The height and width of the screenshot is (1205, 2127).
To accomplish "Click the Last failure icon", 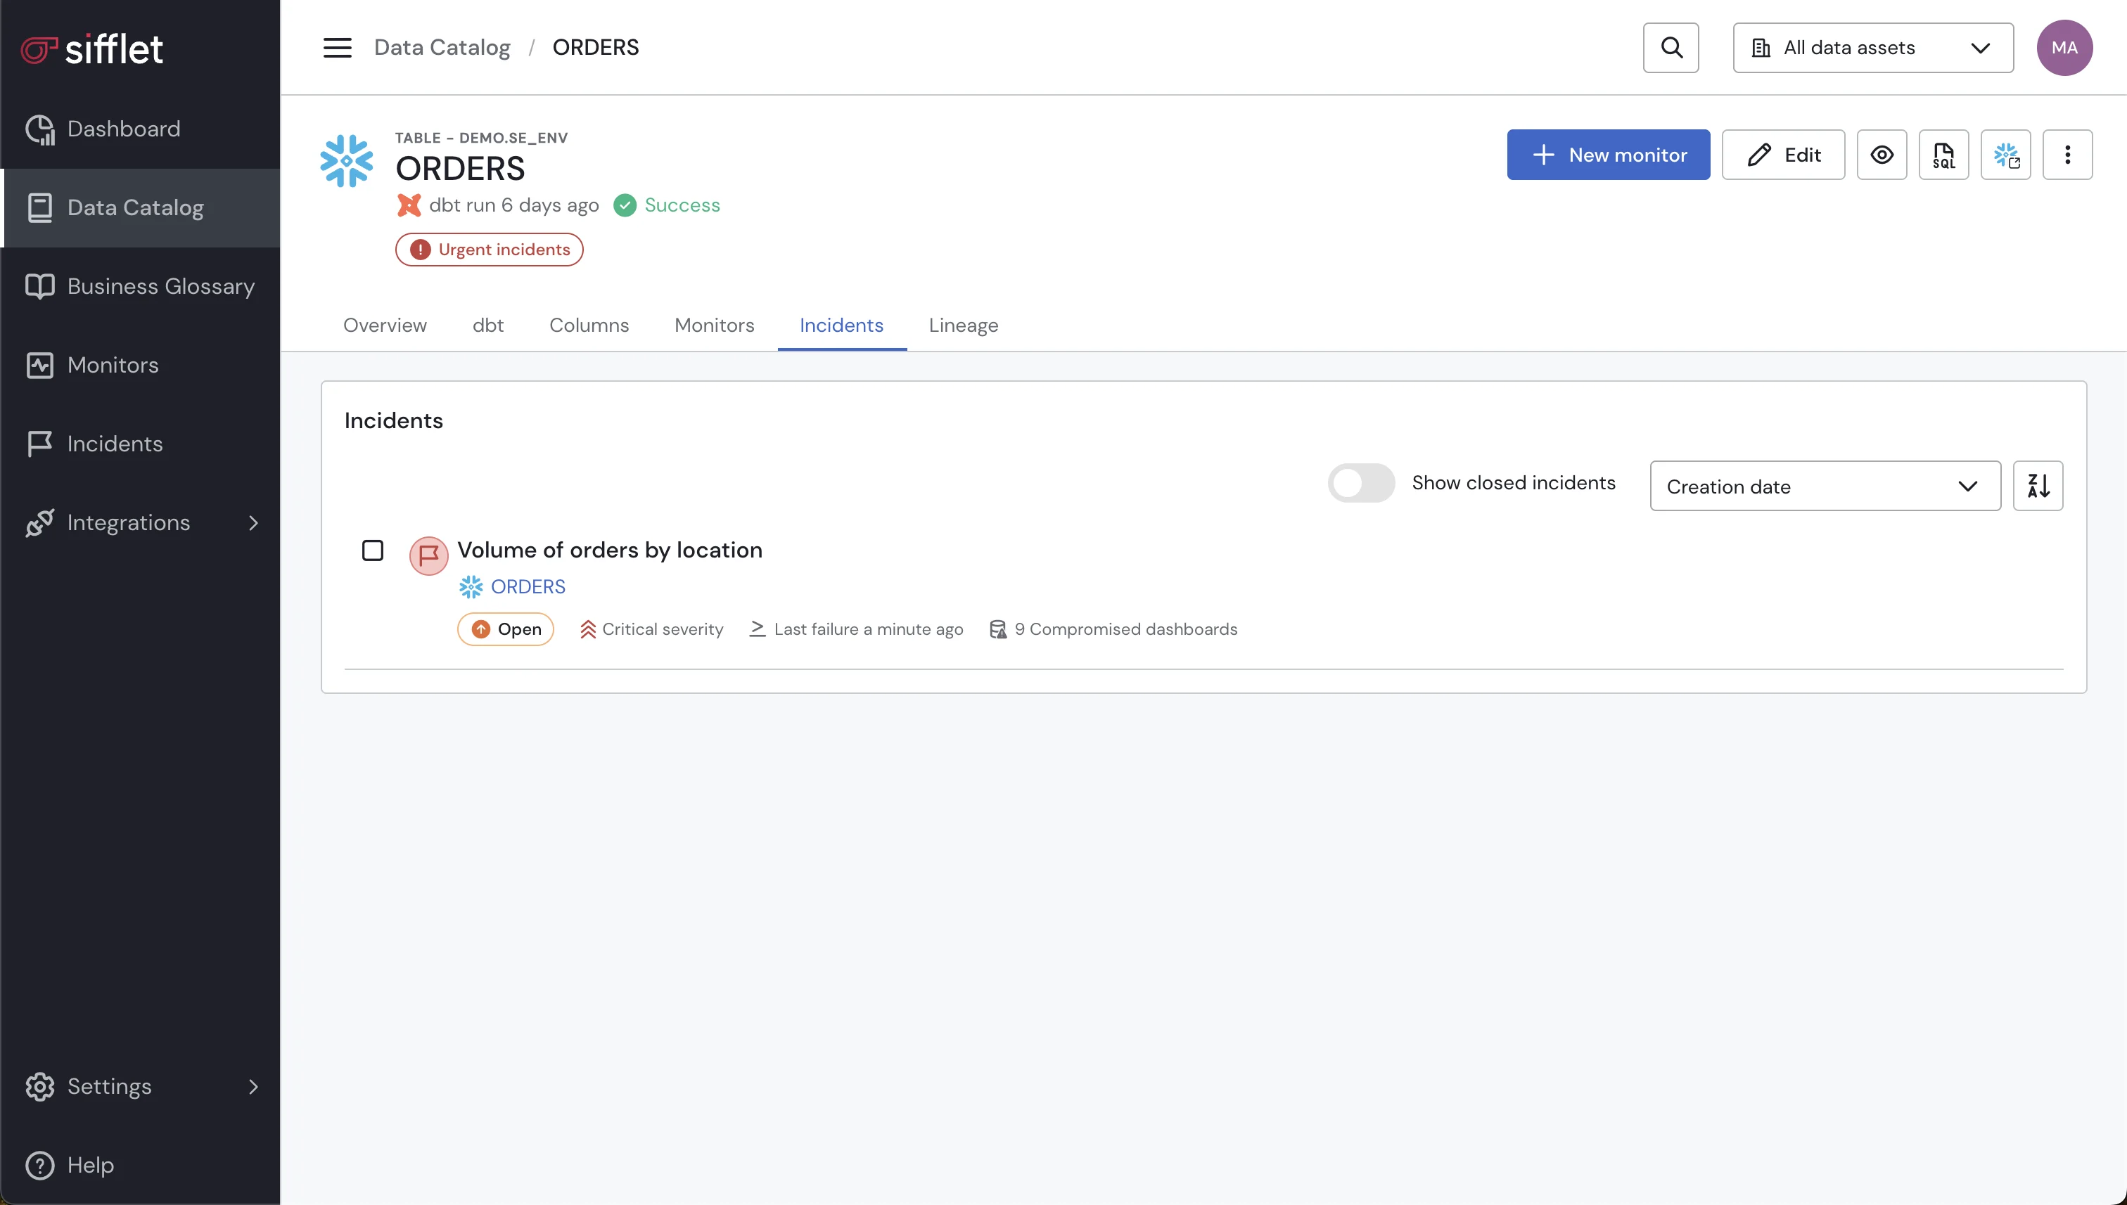I will (x=757, y=629).
